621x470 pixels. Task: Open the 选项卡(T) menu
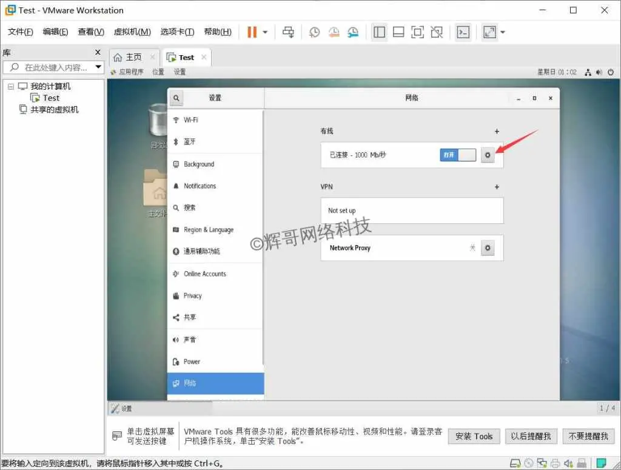177,32
